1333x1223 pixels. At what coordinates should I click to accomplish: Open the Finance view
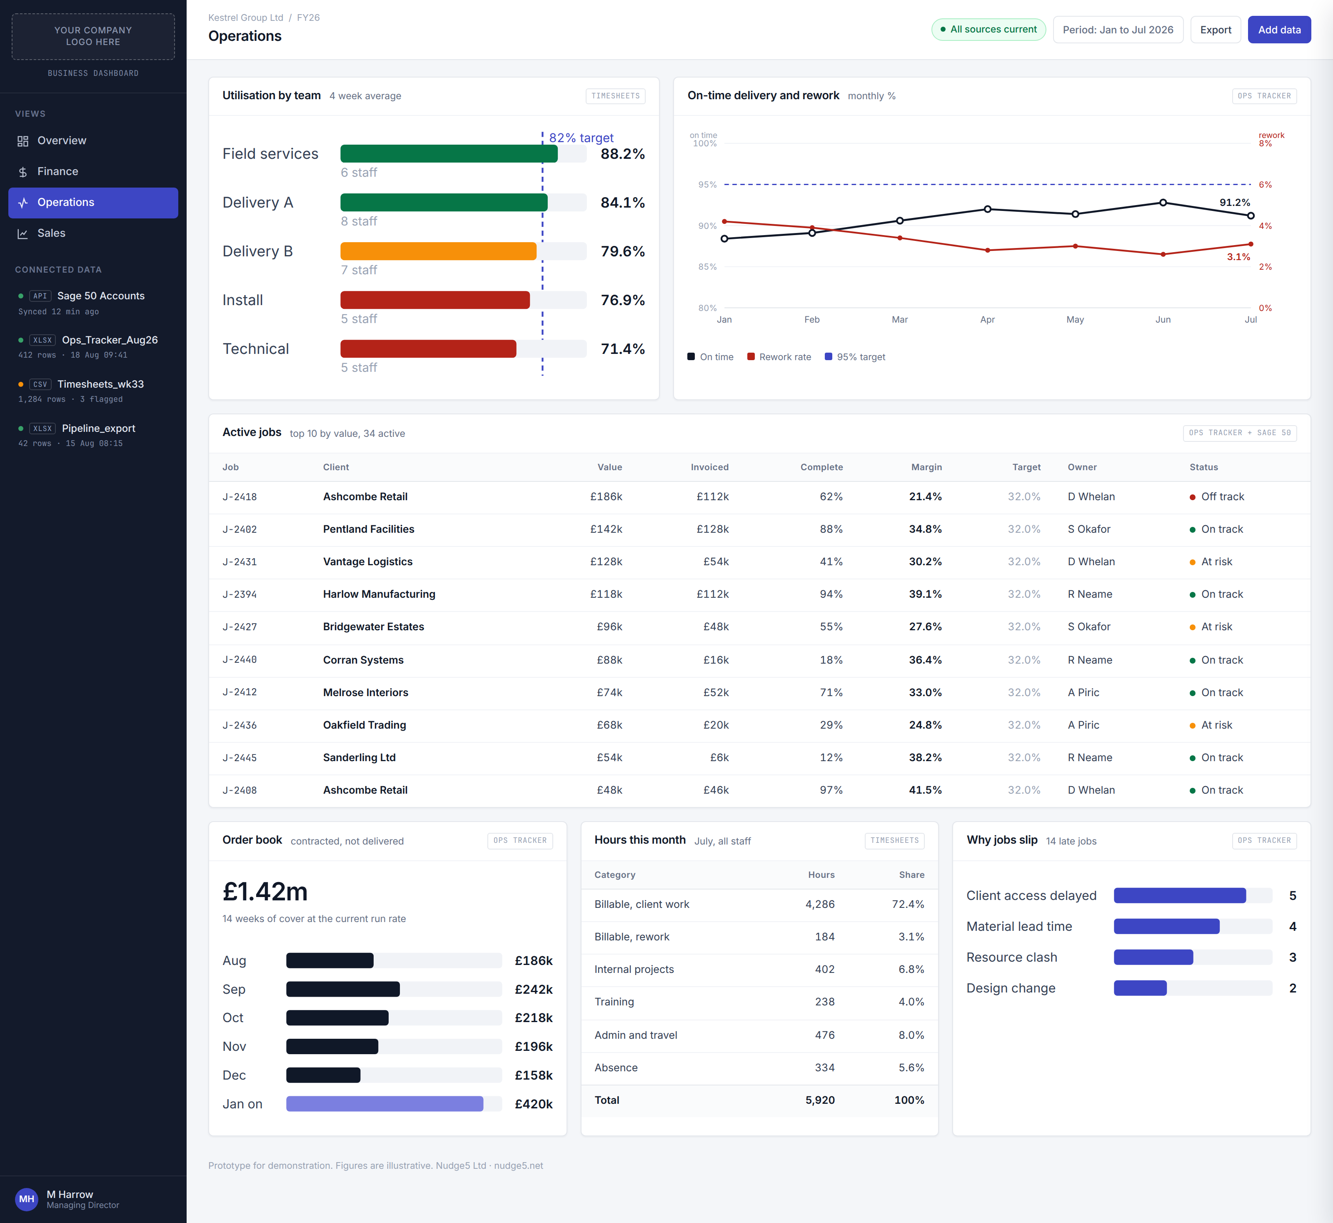[x=93, y=171]
